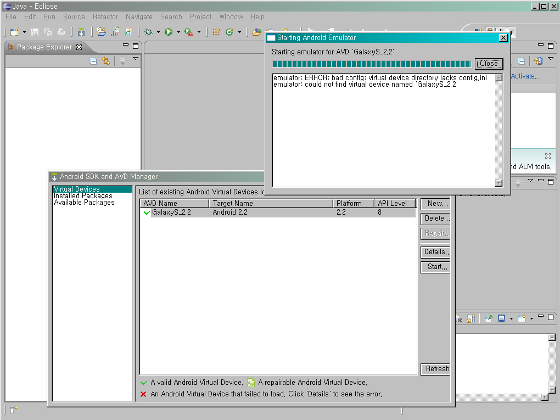Click the New Android JUnit Test Project icon
The width and height of the screenshot is (560, 420).
pos(115,32)
